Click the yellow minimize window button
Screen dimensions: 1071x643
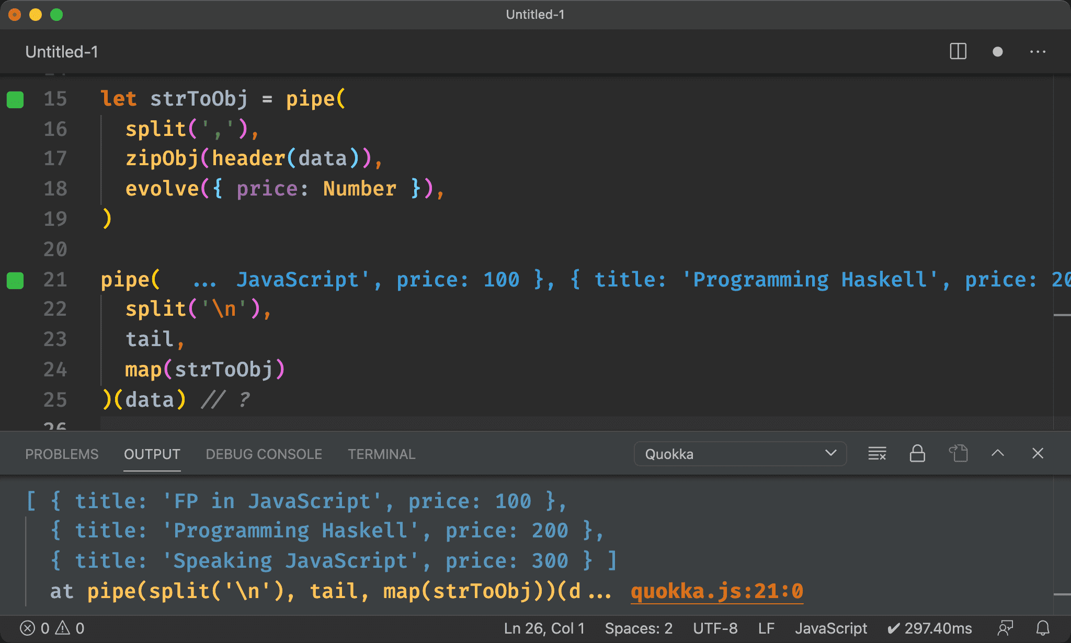36,15
